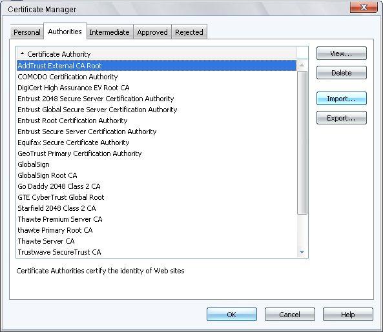This screenshot has height=332, width=383.
Task: Select COMODO Certification Authority
Action: [x=156, y=77]
